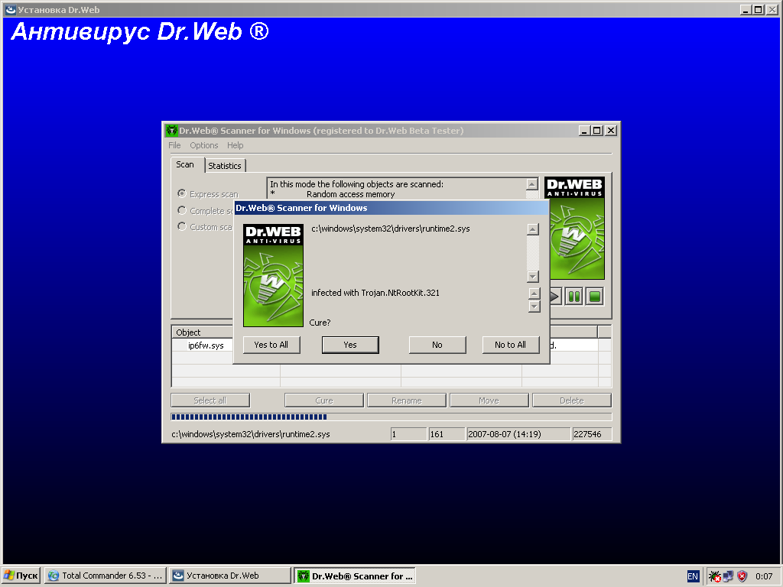The image size is (783, 587).
Task: Click the file path scroll down arrow in the dialog
Action: pos(533,276)
